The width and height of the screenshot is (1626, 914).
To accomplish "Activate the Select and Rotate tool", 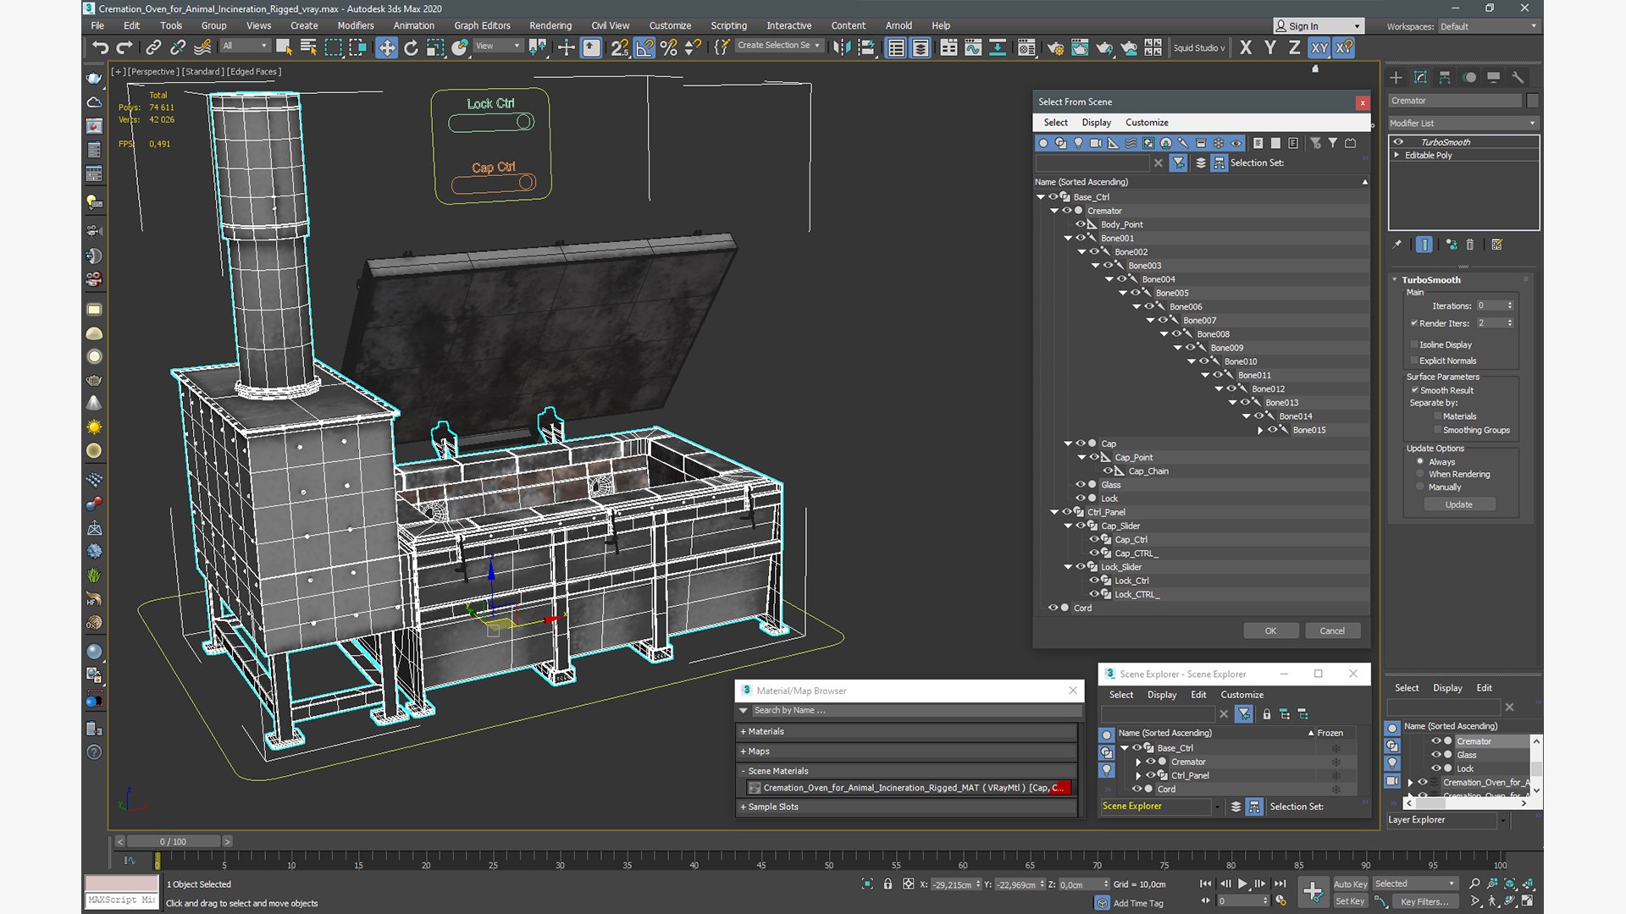I will coord(411,47).
